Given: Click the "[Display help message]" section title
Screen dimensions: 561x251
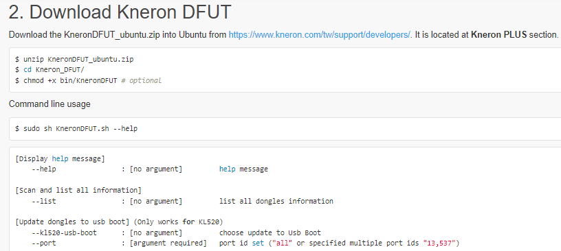Looking at the screenshot, I should tap(60, 158).
